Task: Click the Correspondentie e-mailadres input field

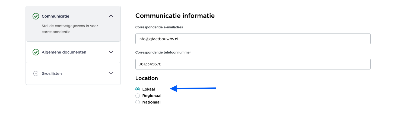Action: pyautogui.click(x=253, y=39)
